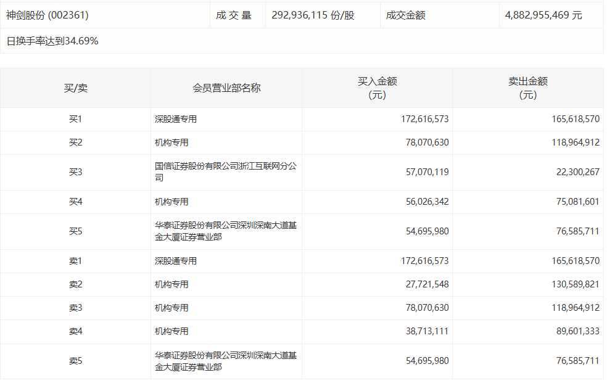The width and height of the screenshot is (607, 383).
Task: Click 华泰证券 brokerage name in 买5 row
Action: click(x=225, y=231)
